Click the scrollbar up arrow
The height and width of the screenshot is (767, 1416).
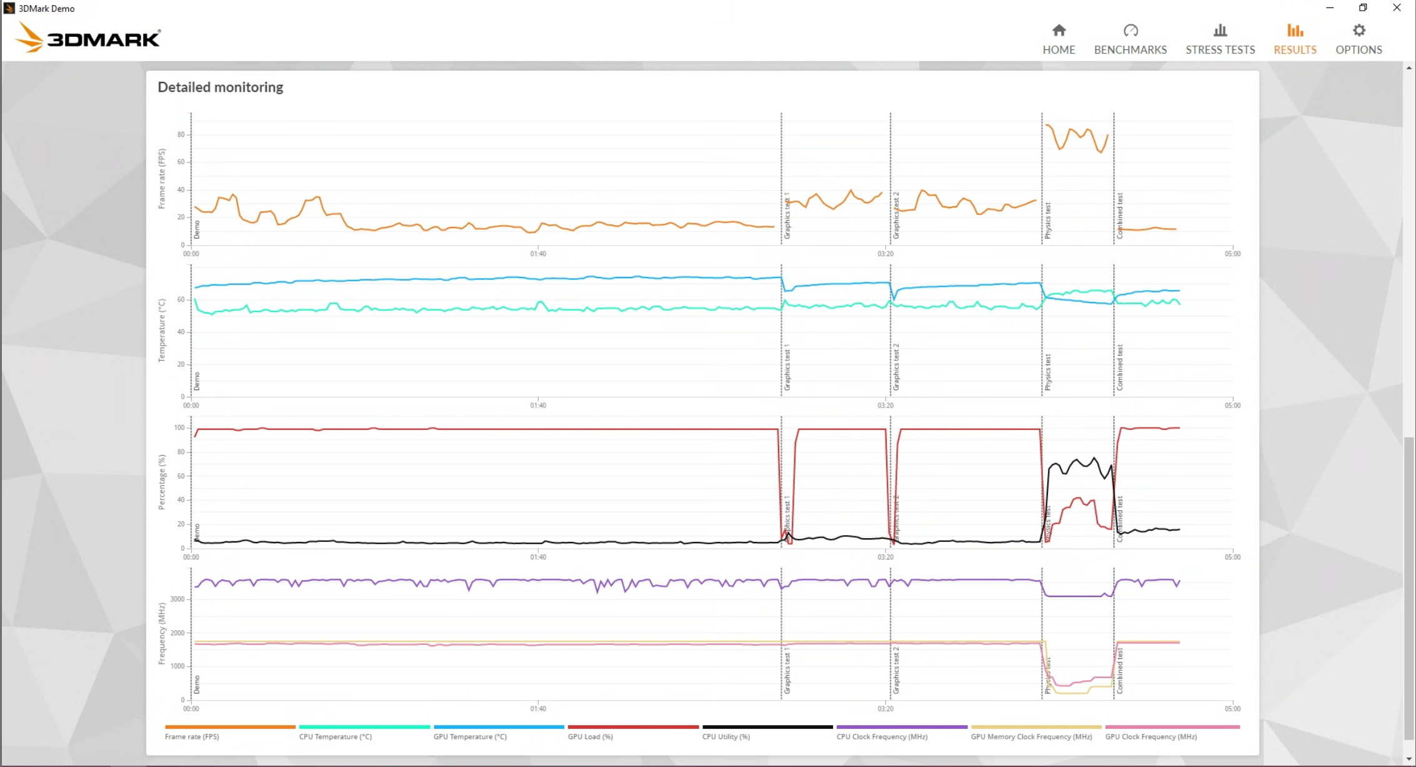(1409, 68)
